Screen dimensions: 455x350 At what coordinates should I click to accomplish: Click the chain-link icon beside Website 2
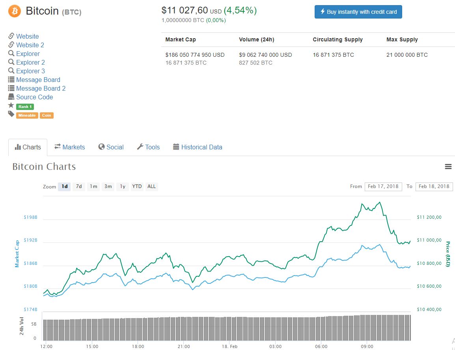coord(11,45)
